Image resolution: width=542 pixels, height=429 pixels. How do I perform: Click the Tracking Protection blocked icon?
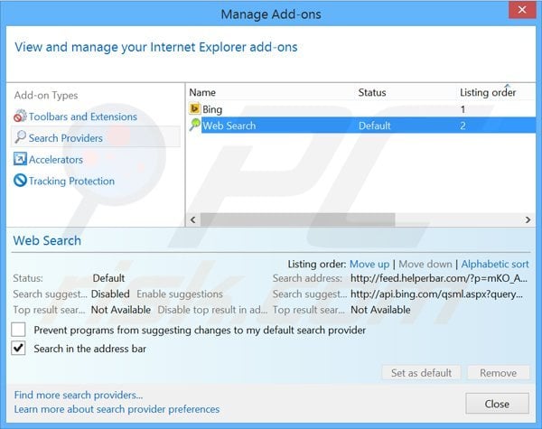point(20,181)
